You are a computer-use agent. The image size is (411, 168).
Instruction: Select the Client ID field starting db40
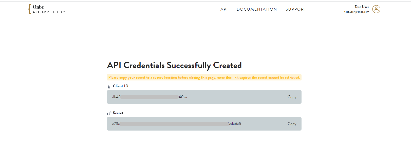(204, 97)
